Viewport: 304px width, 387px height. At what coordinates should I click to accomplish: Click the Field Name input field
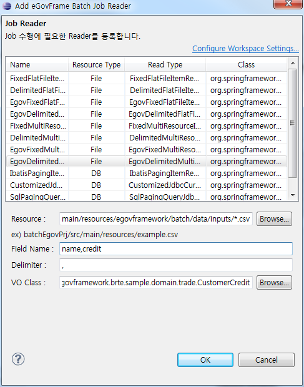176,248
